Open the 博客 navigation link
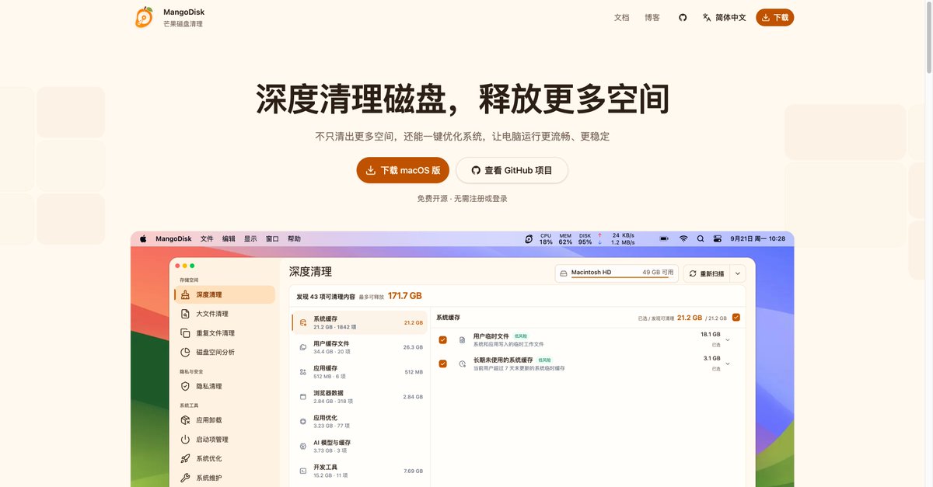 click(652, 17)
